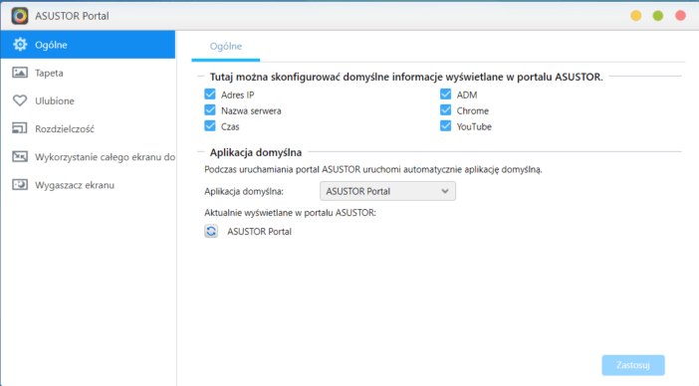Click the 'Tutaj można skonfigurować' heading text
The height and width of the screenshot is (386, 699).
tap(406, 77)
